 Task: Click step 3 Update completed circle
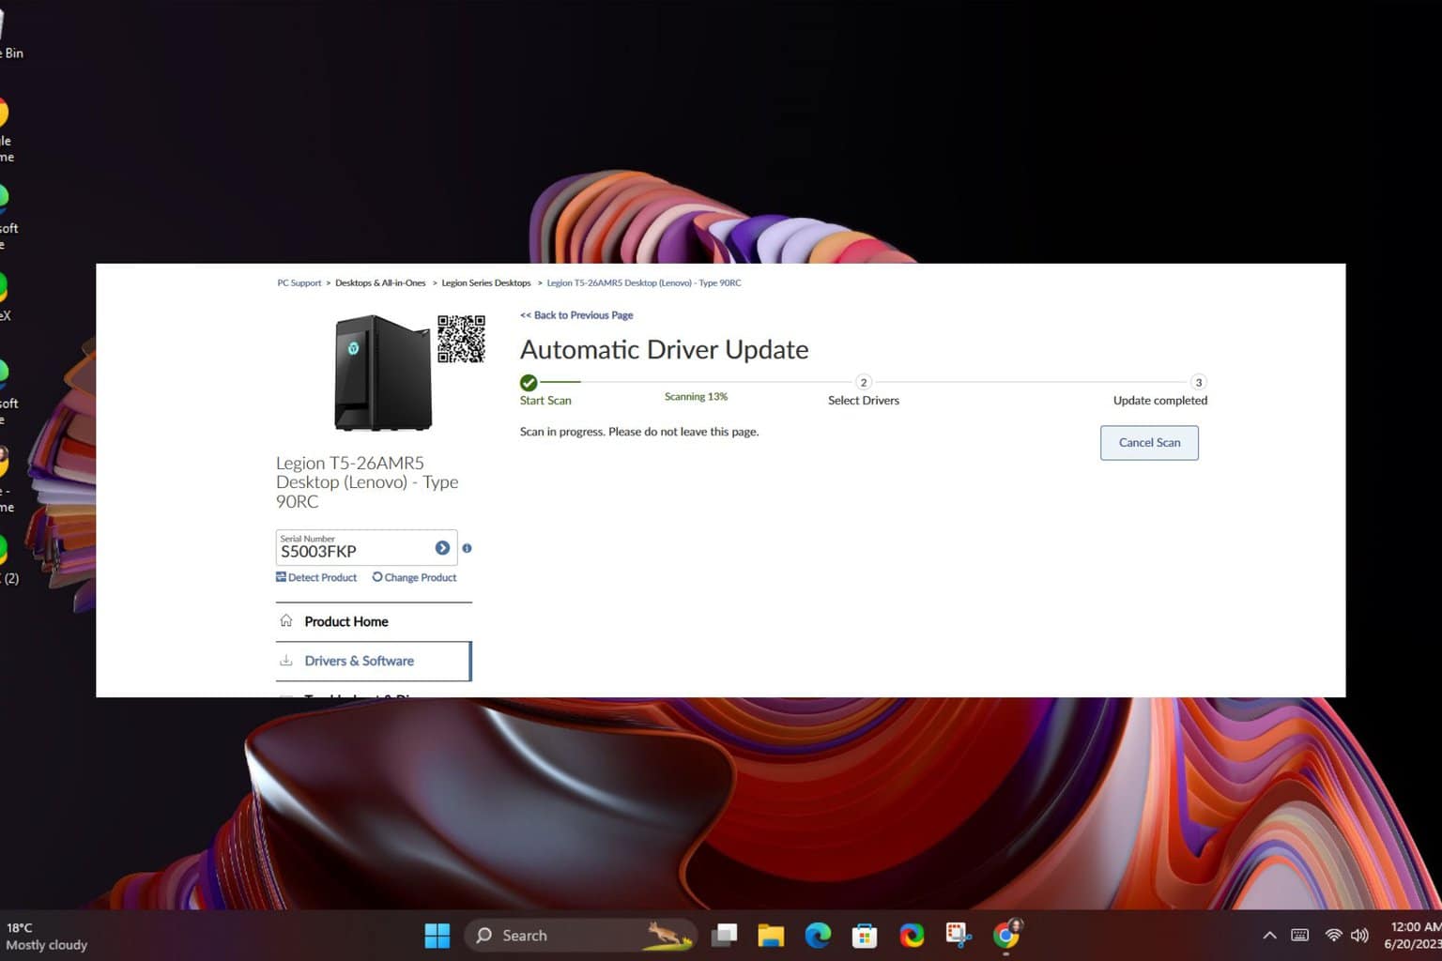(x=1198, y=382)
